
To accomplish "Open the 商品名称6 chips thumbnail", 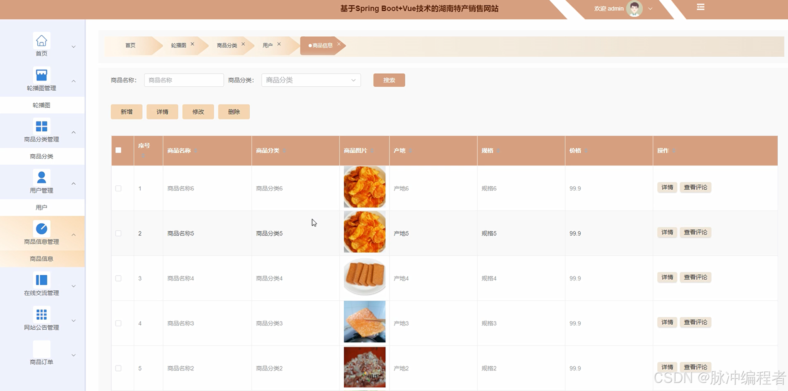I will [365, 187].
